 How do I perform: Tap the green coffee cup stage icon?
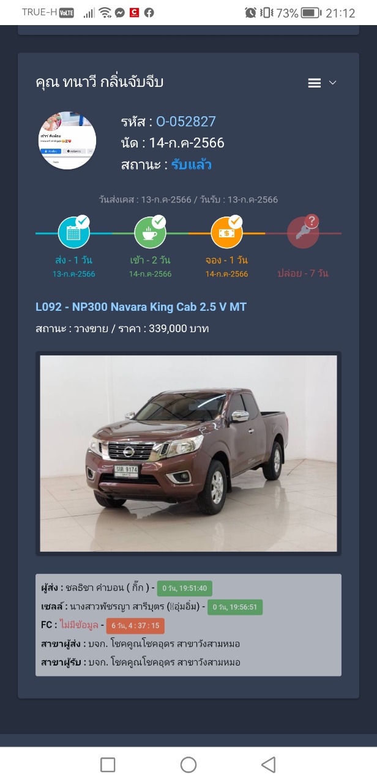coord(151,232)
